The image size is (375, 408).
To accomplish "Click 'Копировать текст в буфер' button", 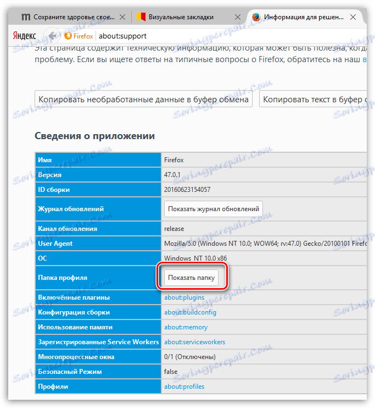I will pos(313,99).
